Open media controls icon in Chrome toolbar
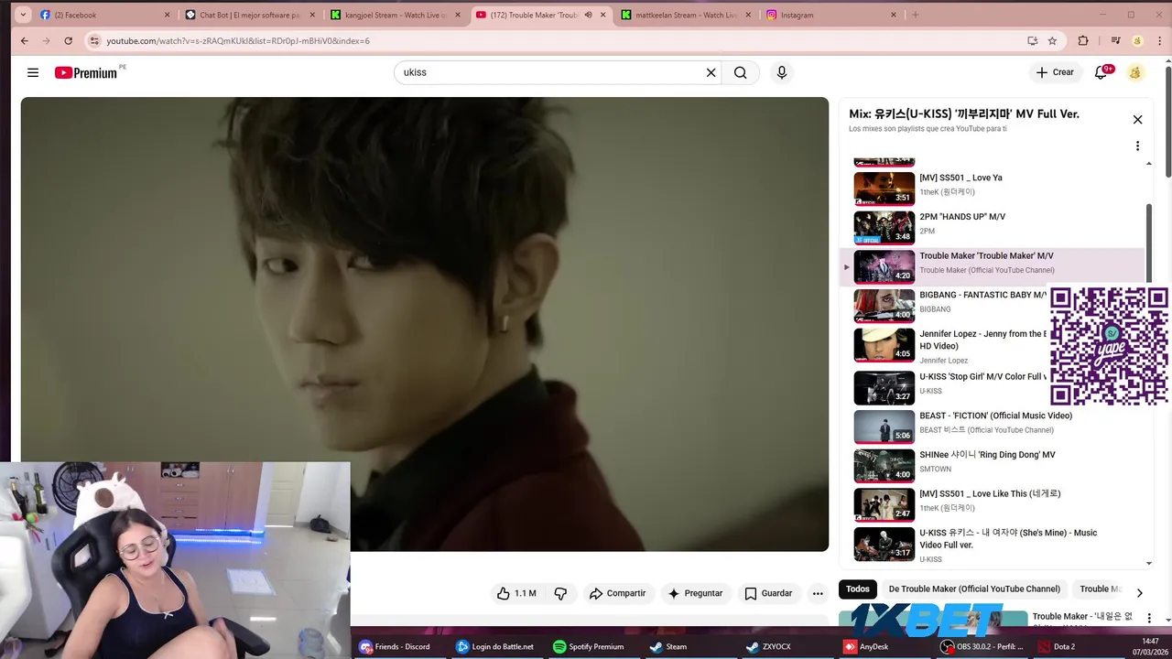The height and width of the screenshot is (659, 1172). point(1115,40)
